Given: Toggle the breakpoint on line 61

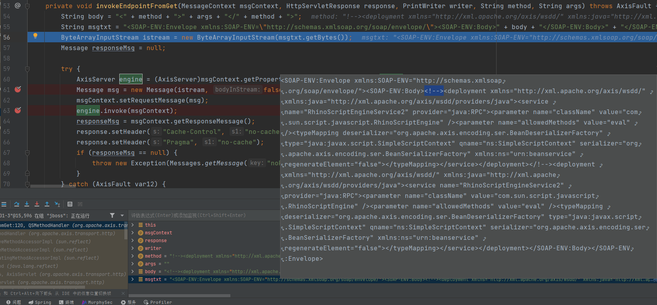Looking at the screenshot, I should pos(18,90).
